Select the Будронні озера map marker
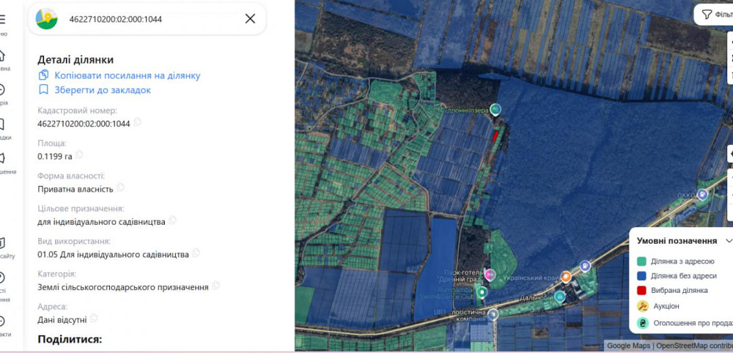Viewport: 733px width, 353px height. pos(496,110)
